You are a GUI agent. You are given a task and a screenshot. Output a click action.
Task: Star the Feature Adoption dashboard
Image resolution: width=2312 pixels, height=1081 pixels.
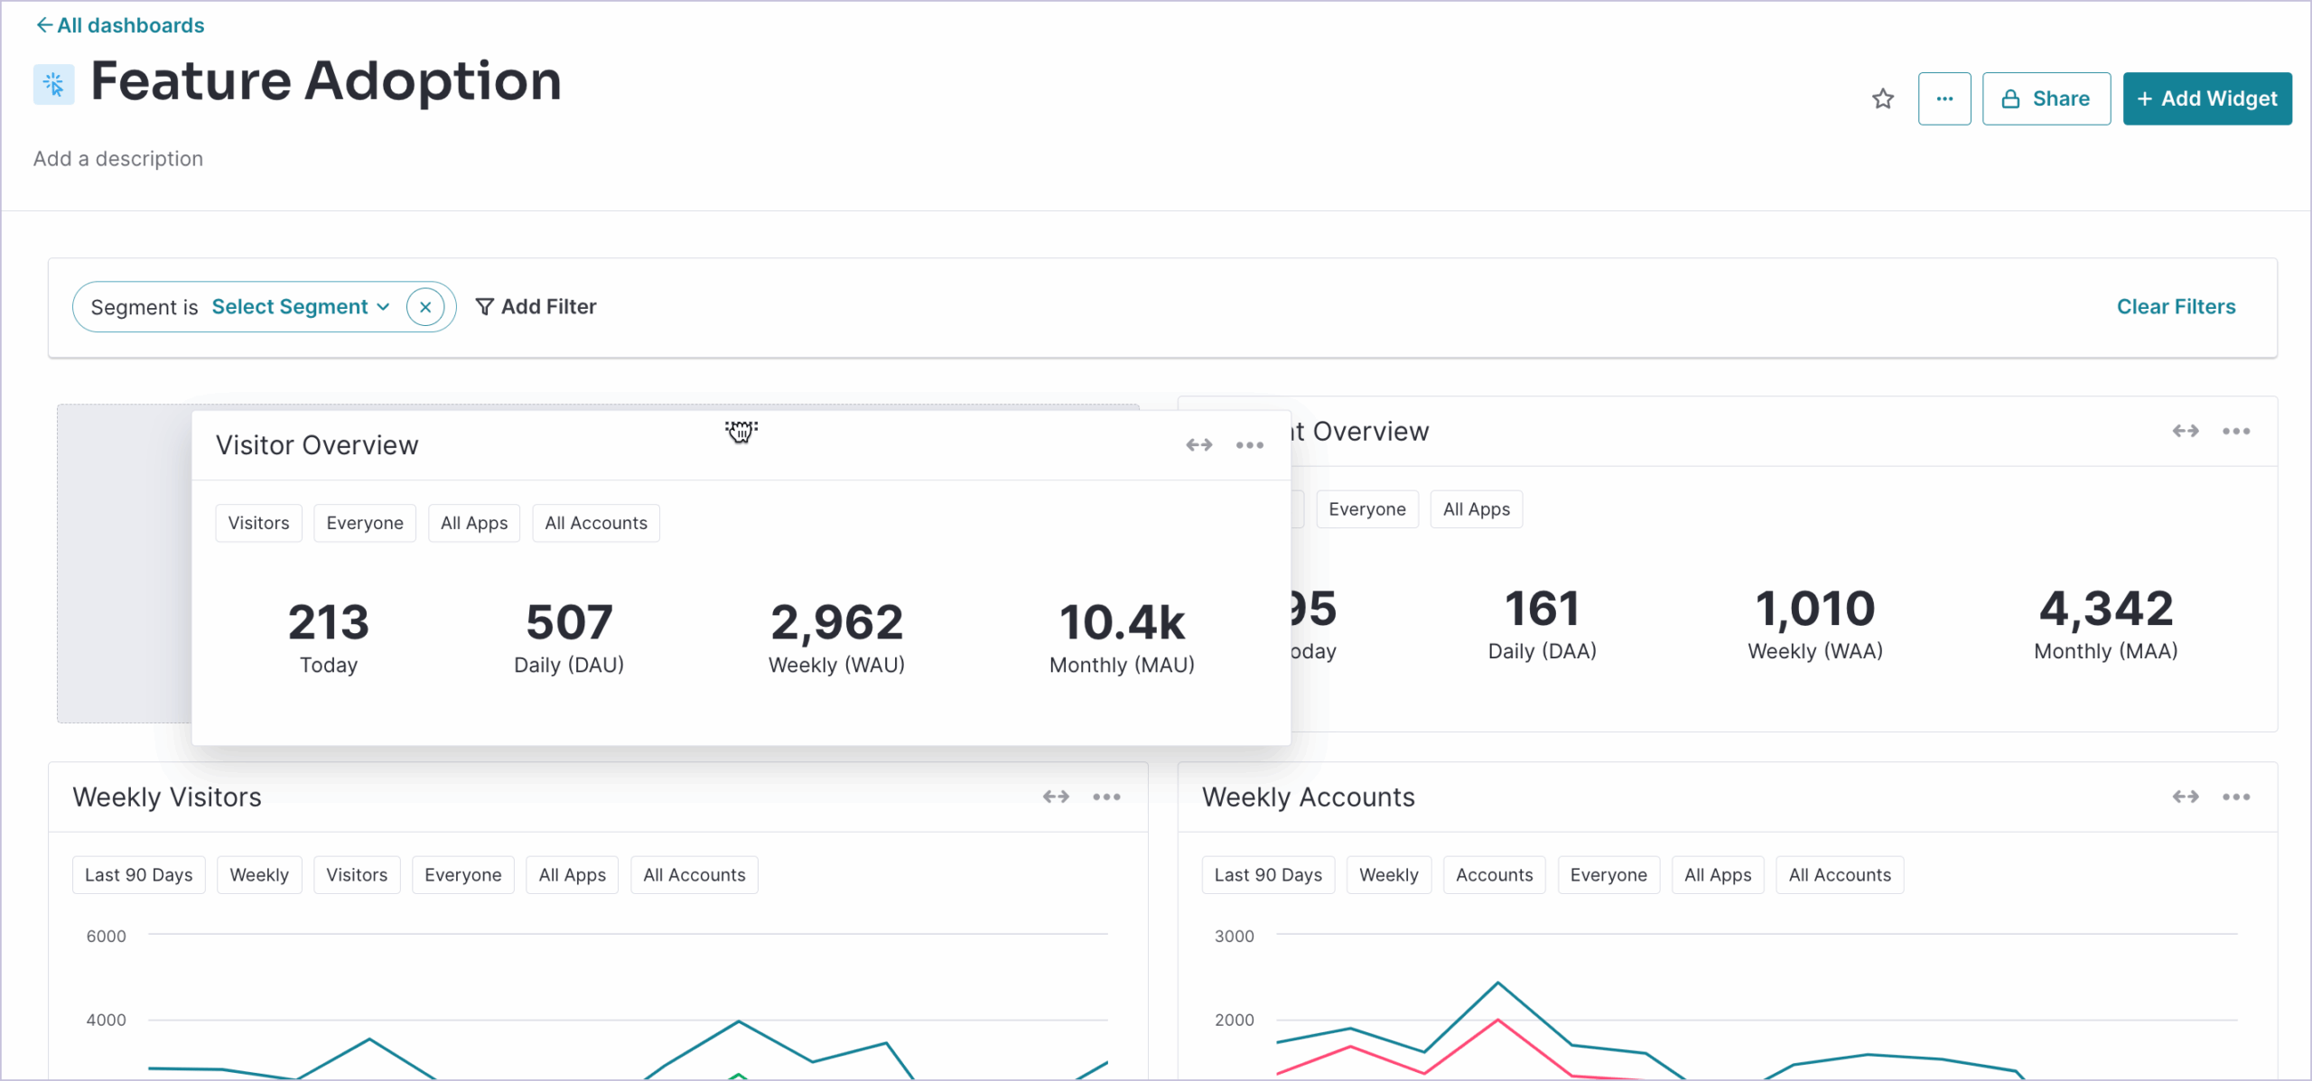(x=1883, y=98)
